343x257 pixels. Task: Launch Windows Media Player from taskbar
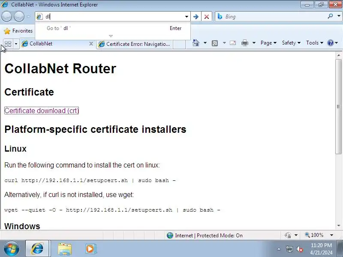(x=90, y=249)
